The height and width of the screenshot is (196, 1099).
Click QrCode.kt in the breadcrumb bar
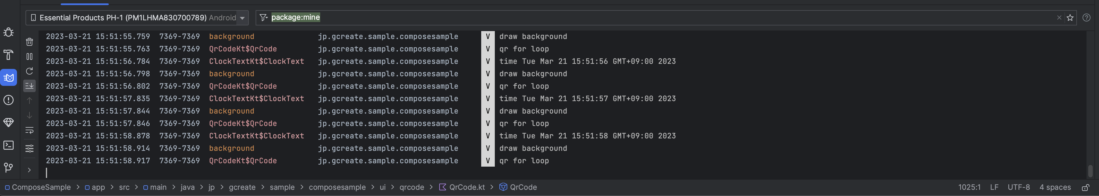[x=466, y=188]
